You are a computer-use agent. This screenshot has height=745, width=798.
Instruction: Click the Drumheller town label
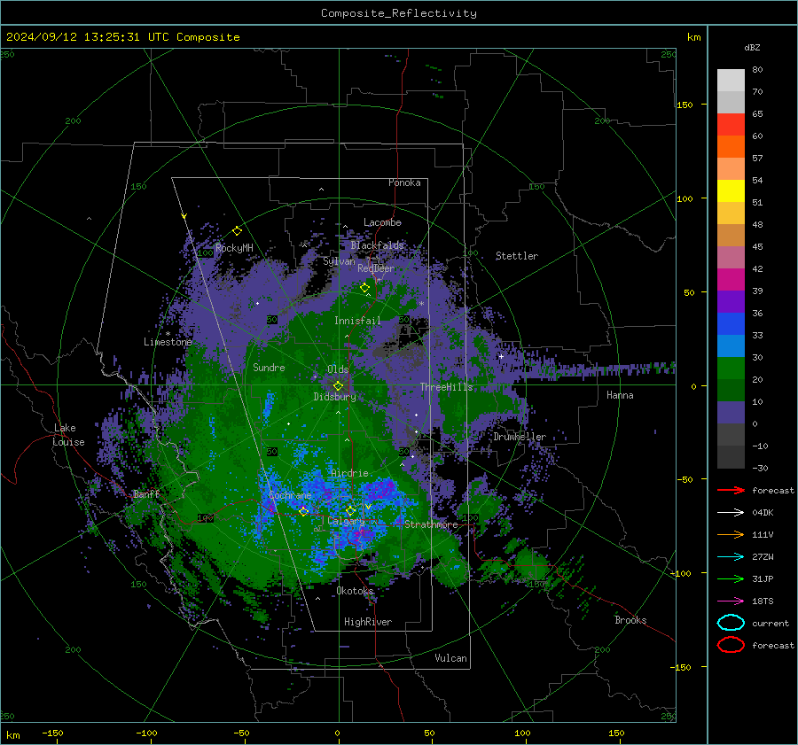pyautogui.click(x=520, y=437)
